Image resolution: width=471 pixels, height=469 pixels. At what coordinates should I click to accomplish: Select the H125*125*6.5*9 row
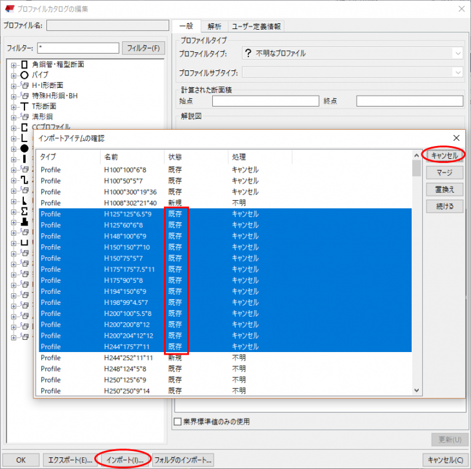pyautogui.click(x=225, y=214)
